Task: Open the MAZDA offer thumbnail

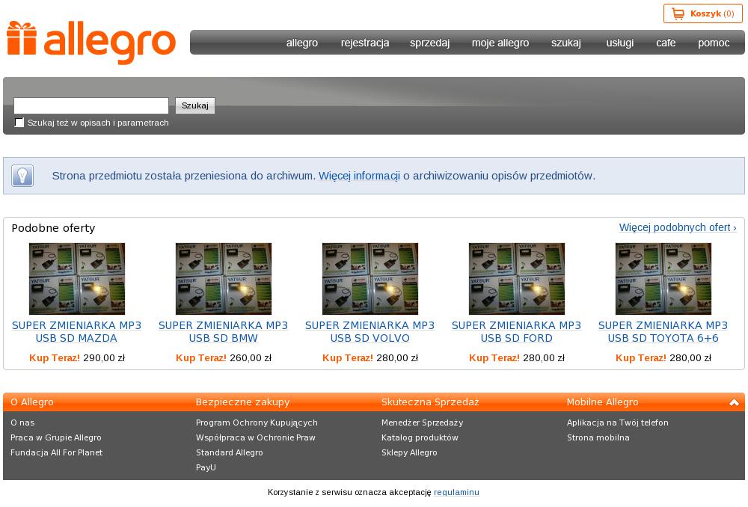Action: tap(77, 279)
